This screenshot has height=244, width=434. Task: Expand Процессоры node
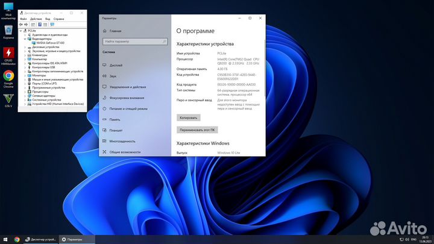25,92
